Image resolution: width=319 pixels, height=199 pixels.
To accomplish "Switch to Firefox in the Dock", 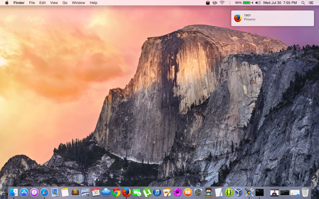I will [126, 192].
